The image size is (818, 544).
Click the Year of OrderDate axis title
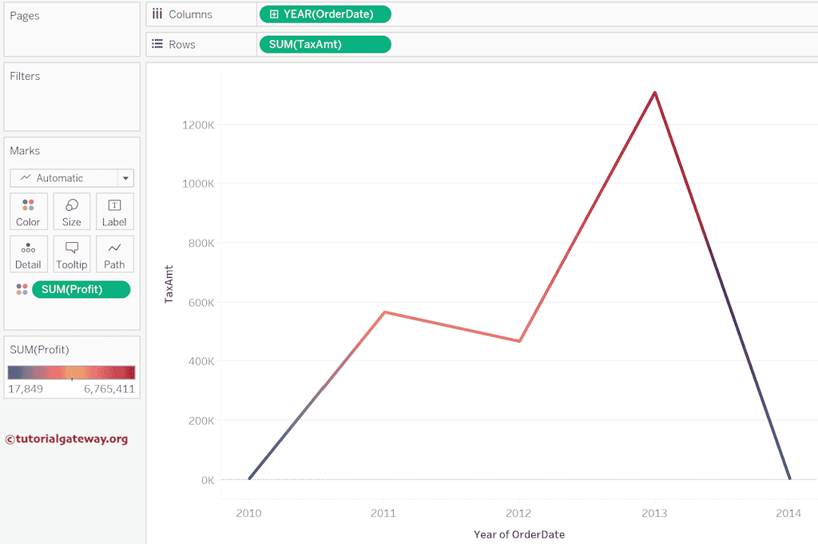[518, 534]
